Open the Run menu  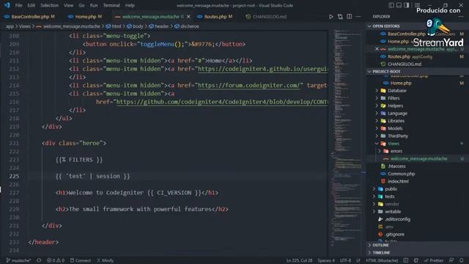94,5
